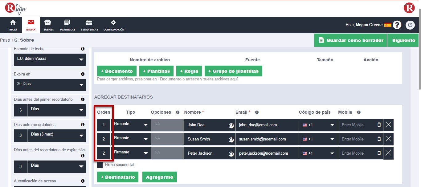
Task: Enable the Firma secuencial checkbox
Action: [100, 165]
